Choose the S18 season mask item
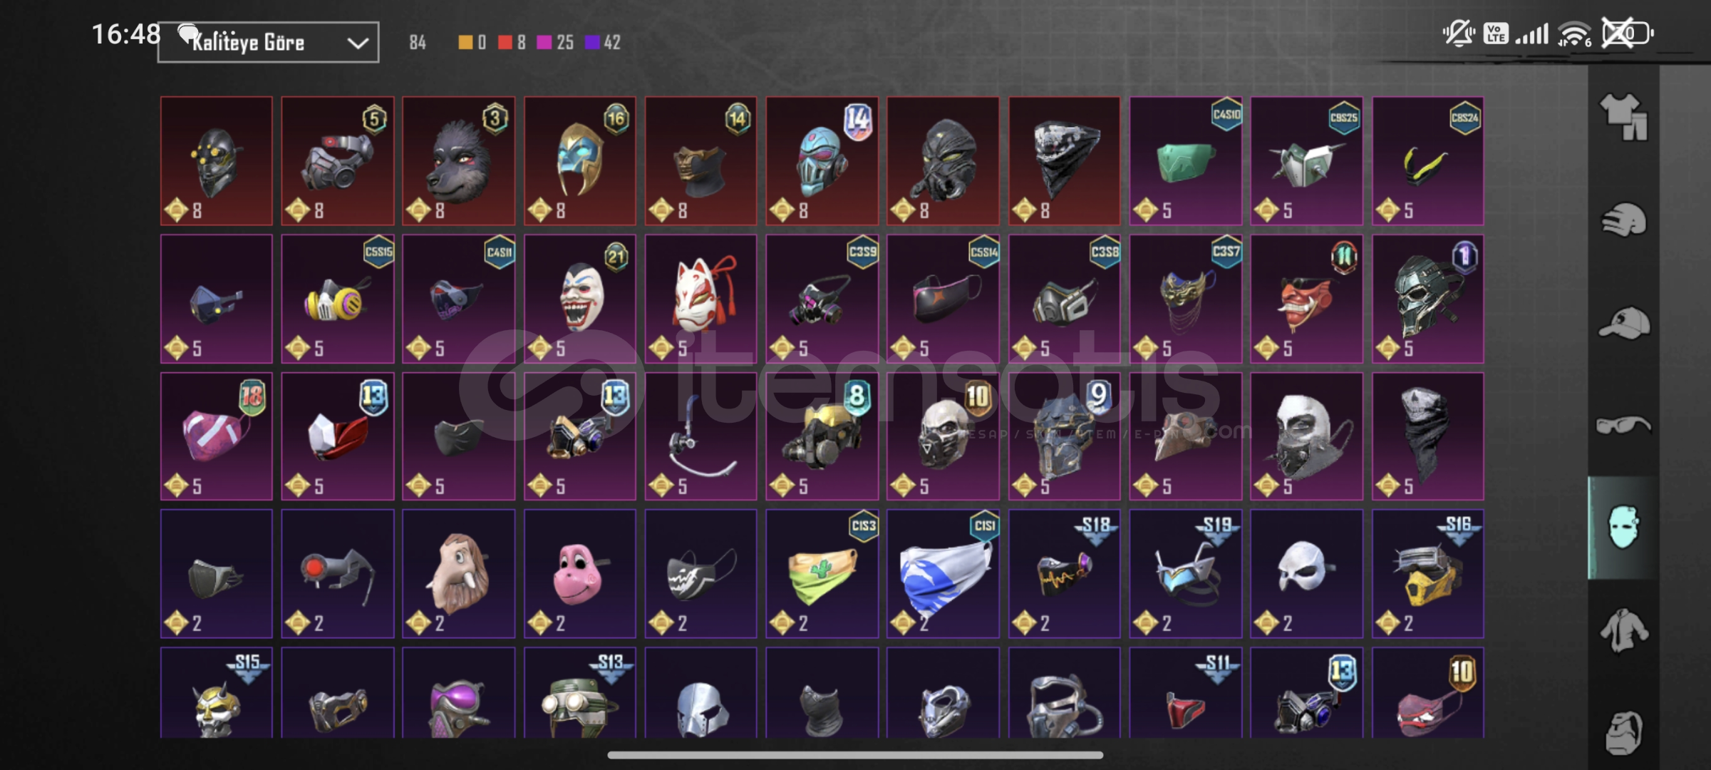The height and width of the screenshot is (770, 1711). pyautogui.click(x=1065, y=573)
